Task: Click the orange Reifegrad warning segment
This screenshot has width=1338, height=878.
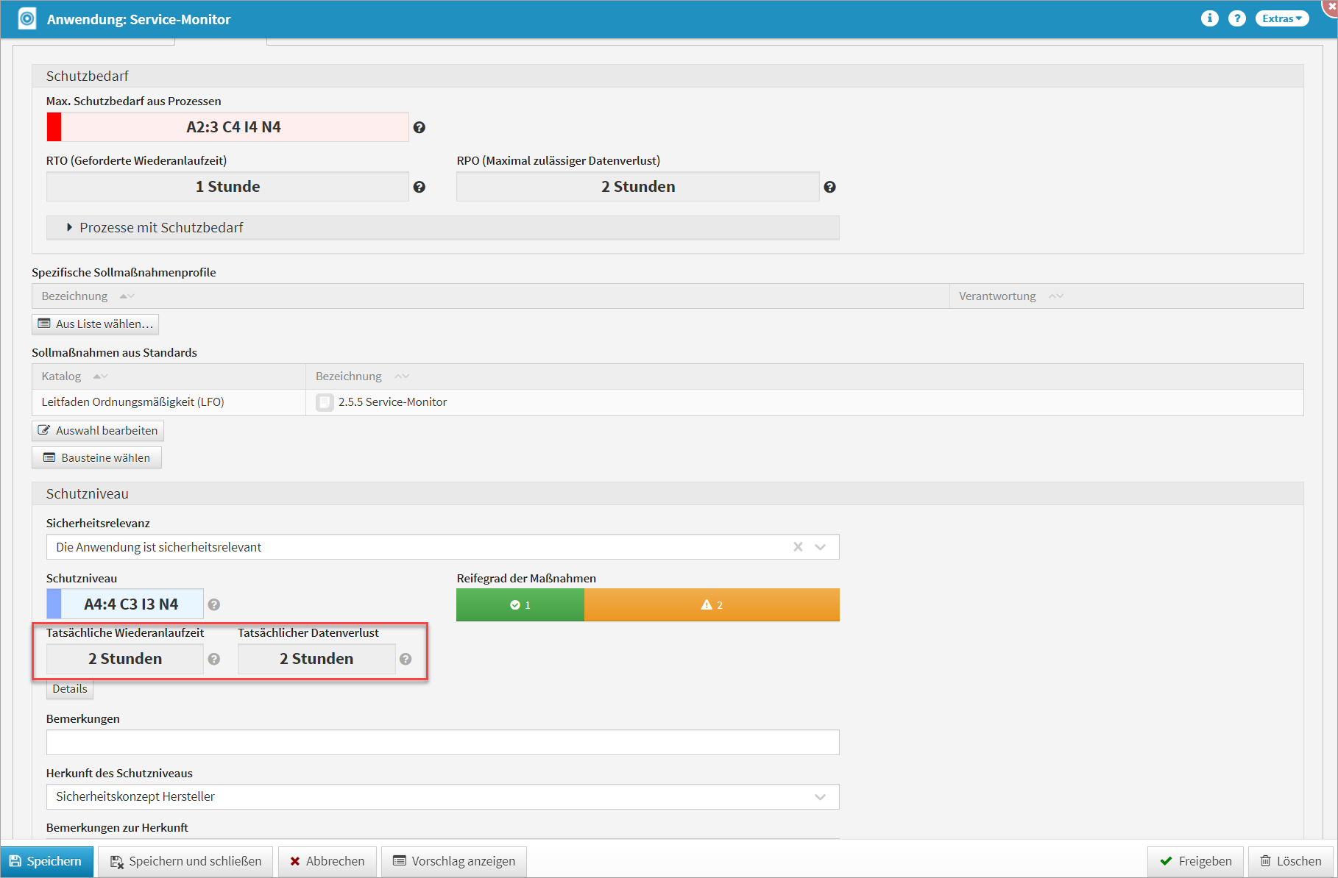Action: (x=711, y=604)
